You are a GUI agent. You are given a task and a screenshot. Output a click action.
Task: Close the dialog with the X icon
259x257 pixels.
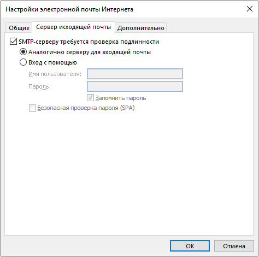tap(250, 9)
